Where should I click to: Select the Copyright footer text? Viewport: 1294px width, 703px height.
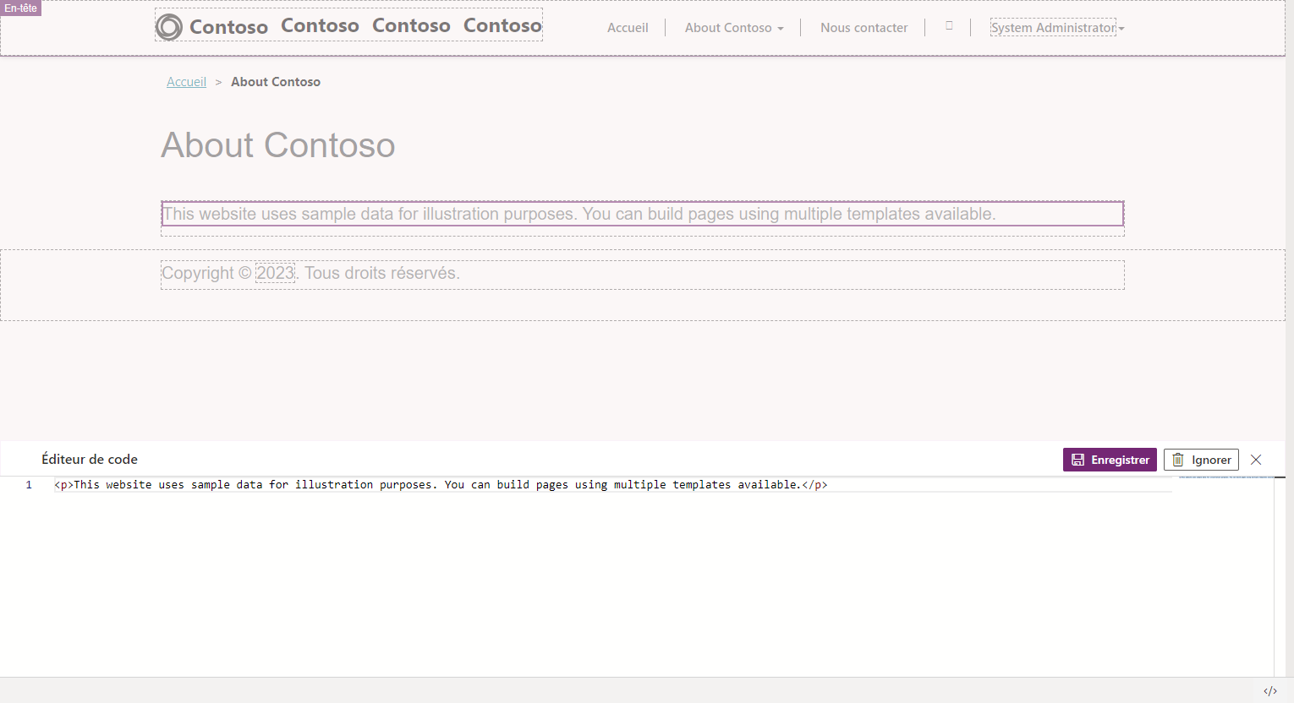pyautogui.click(x=310, y=274)
